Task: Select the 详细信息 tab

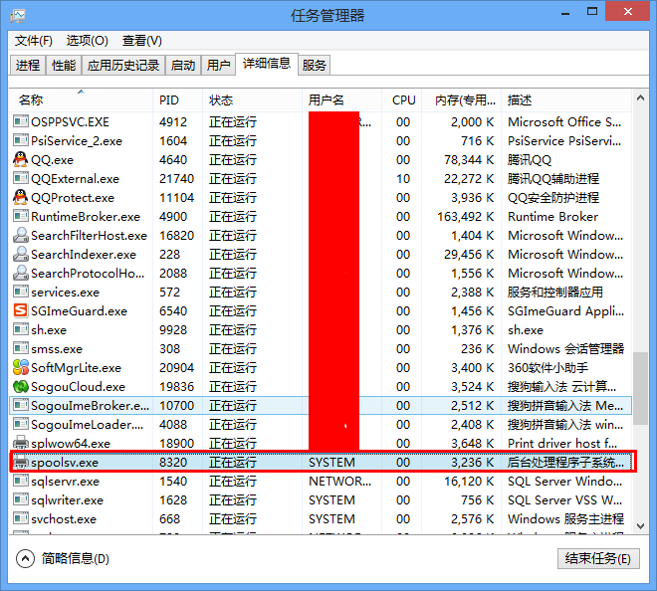Action: (267, 64)
